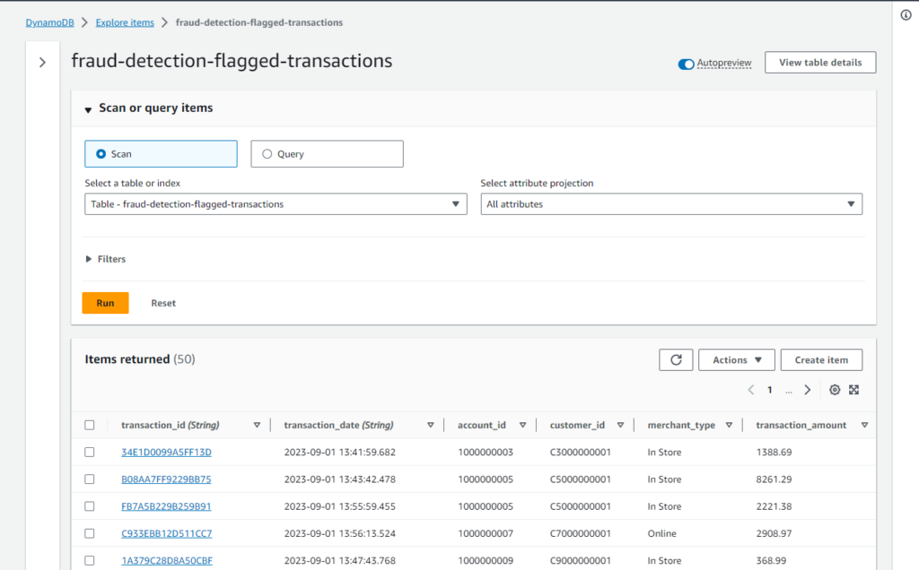This screenshot has height=570, width=919.
Task: Run the table scan
Action: (105, 303)
